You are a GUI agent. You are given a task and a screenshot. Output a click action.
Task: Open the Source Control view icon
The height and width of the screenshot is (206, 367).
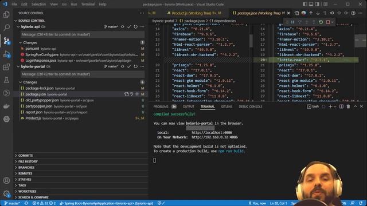coord(6,41)
